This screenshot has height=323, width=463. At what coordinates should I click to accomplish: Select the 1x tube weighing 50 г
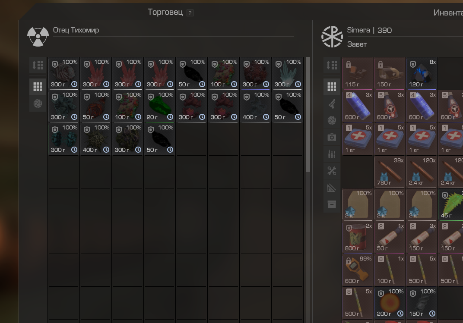pyautogui.click(x=390, y=237)
